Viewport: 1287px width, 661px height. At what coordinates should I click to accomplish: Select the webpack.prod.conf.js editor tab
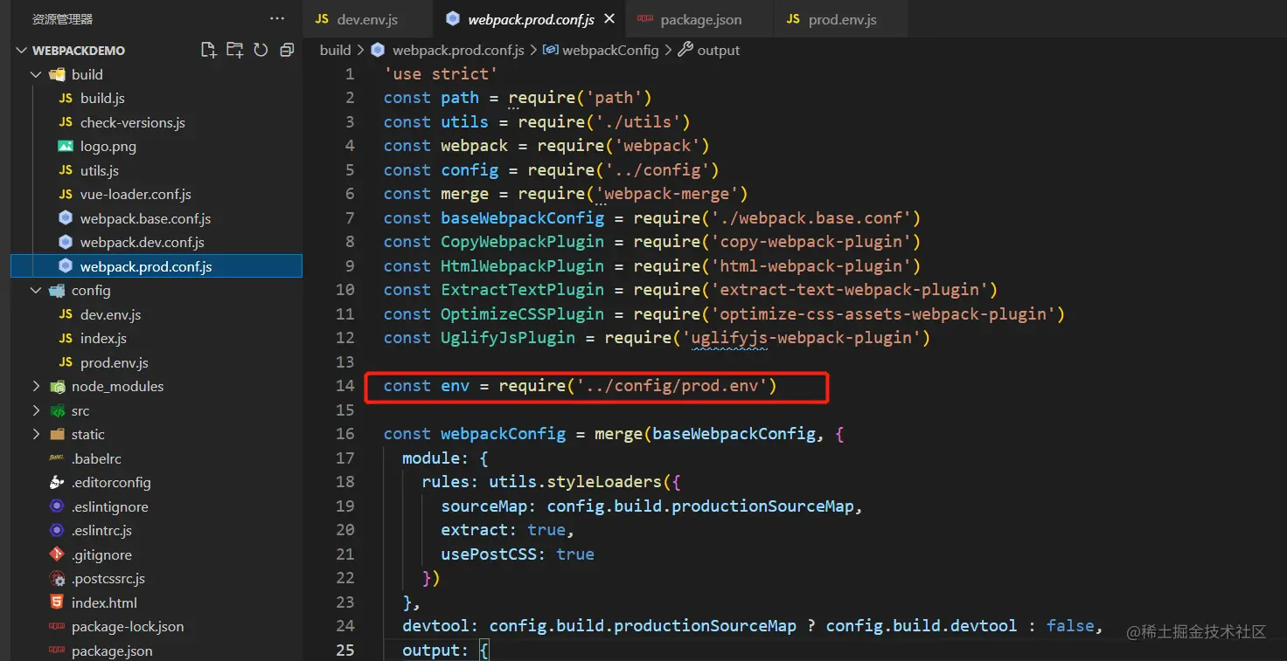529,18
